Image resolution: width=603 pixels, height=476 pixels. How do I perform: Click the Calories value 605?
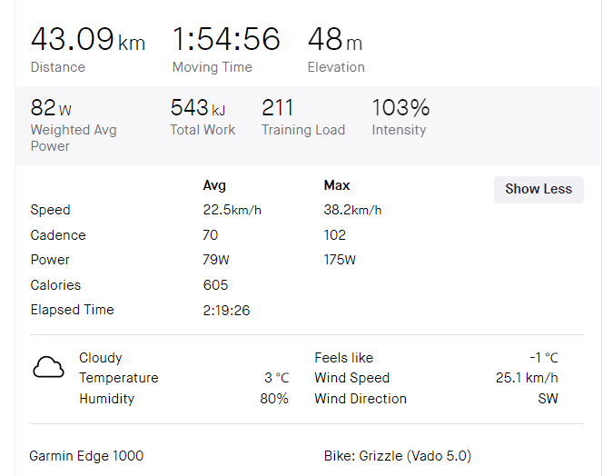coord(216,285)
